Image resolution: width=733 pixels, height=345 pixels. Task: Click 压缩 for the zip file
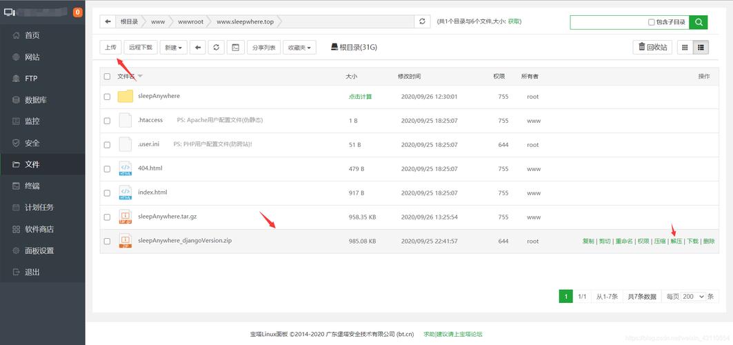click(x=660, y=241)
